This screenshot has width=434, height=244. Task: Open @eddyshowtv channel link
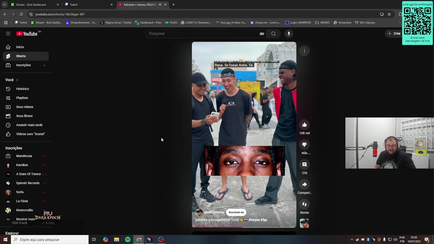tap(214, 212)
